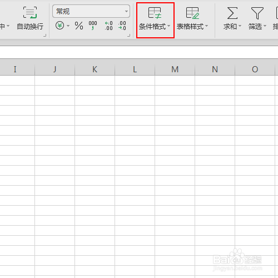Select column J header
Screen dimensions: 278x278
coord(54,69)
